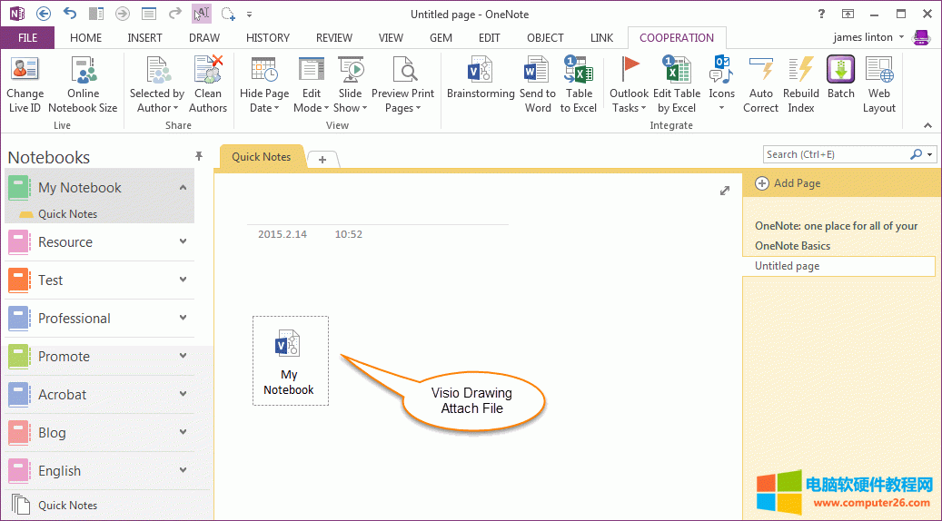Open the OneNote Basics page
This screenshot has height=521, width=942.
coord(792,246)
